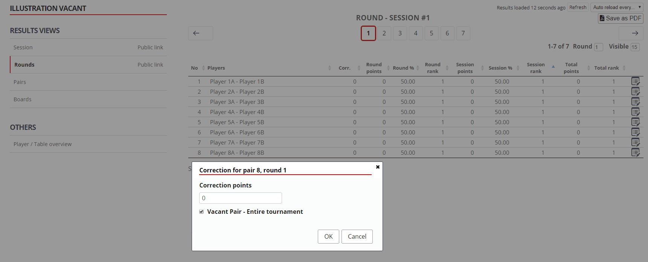This screenshot has width=648, height=262.
Task: Open correction editor for Player 3A row
Action: click(x=635, y=102)
